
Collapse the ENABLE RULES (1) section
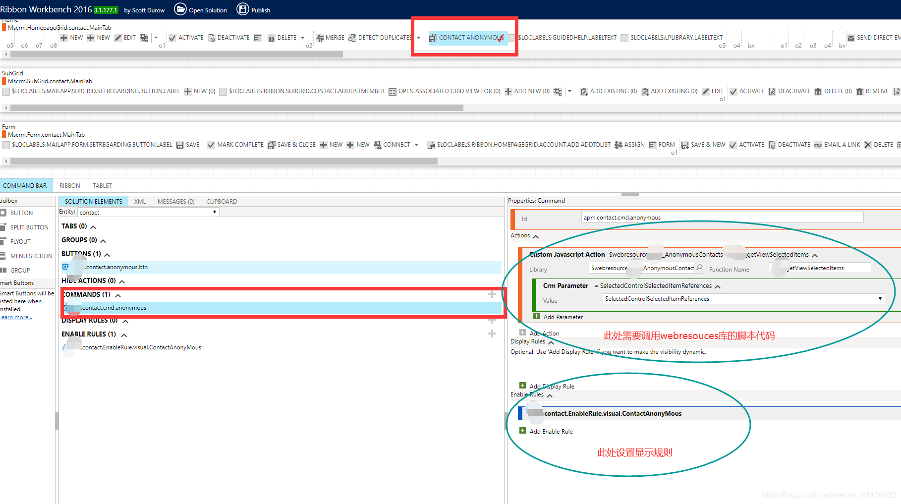coord(124,335)
